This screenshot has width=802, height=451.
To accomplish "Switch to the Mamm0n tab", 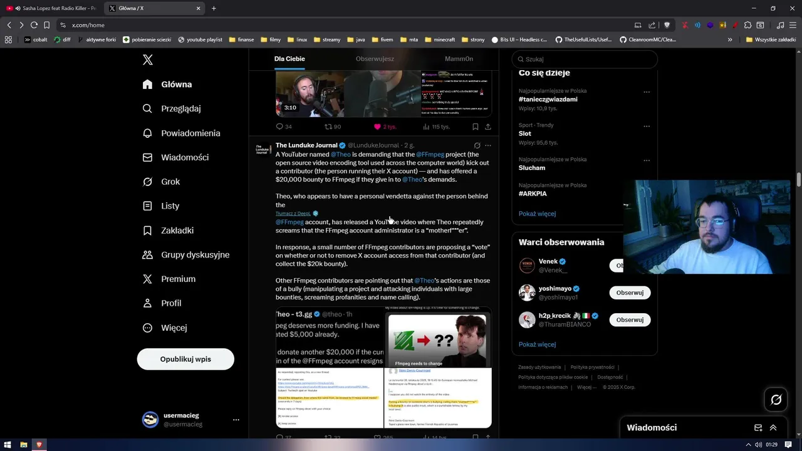I will tap(459, 59).
